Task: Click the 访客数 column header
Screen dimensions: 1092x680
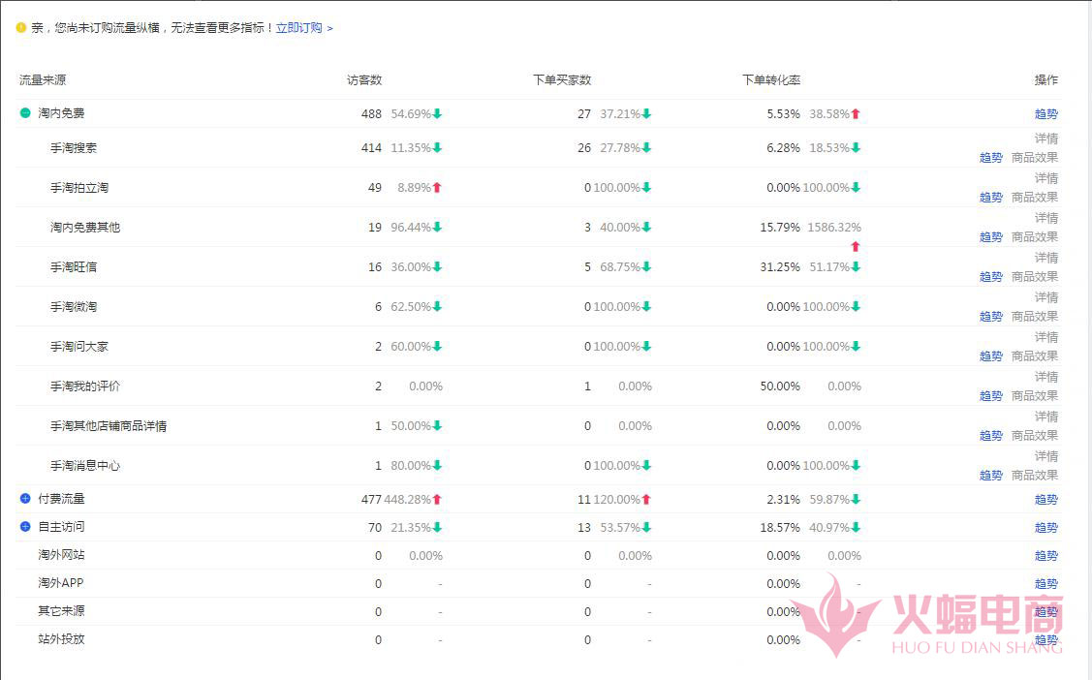Action: [364, 80]
